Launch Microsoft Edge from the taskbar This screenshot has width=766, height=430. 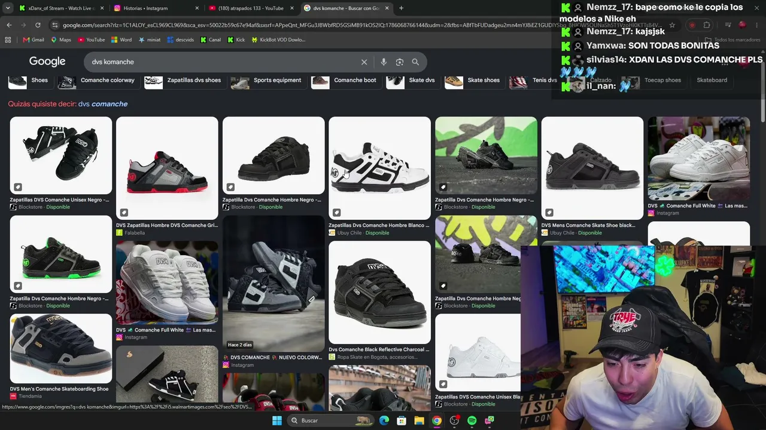tap(384, 420)
